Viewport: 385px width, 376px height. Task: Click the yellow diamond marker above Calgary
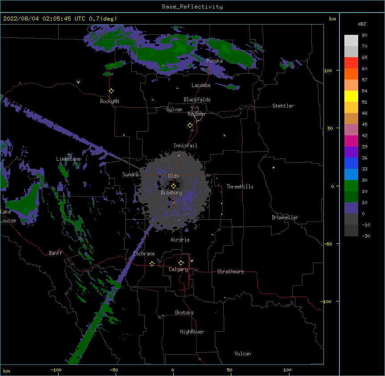[181, 263]
